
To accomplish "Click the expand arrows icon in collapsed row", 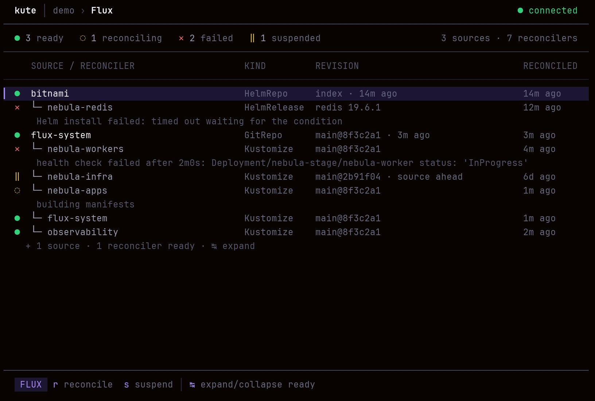I will (x=214, y=246).
